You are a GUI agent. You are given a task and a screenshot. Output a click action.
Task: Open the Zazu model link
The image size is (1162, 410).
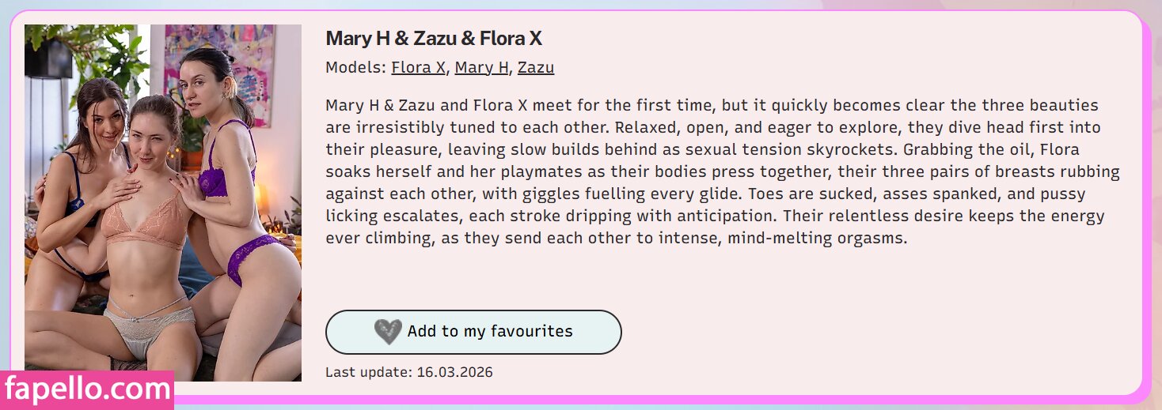pos(536,68)
